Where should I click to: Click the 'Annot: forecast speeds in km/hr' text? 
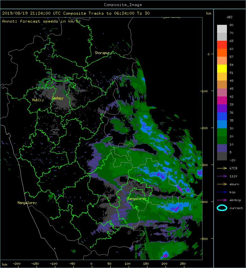click(x=42, y=21)
